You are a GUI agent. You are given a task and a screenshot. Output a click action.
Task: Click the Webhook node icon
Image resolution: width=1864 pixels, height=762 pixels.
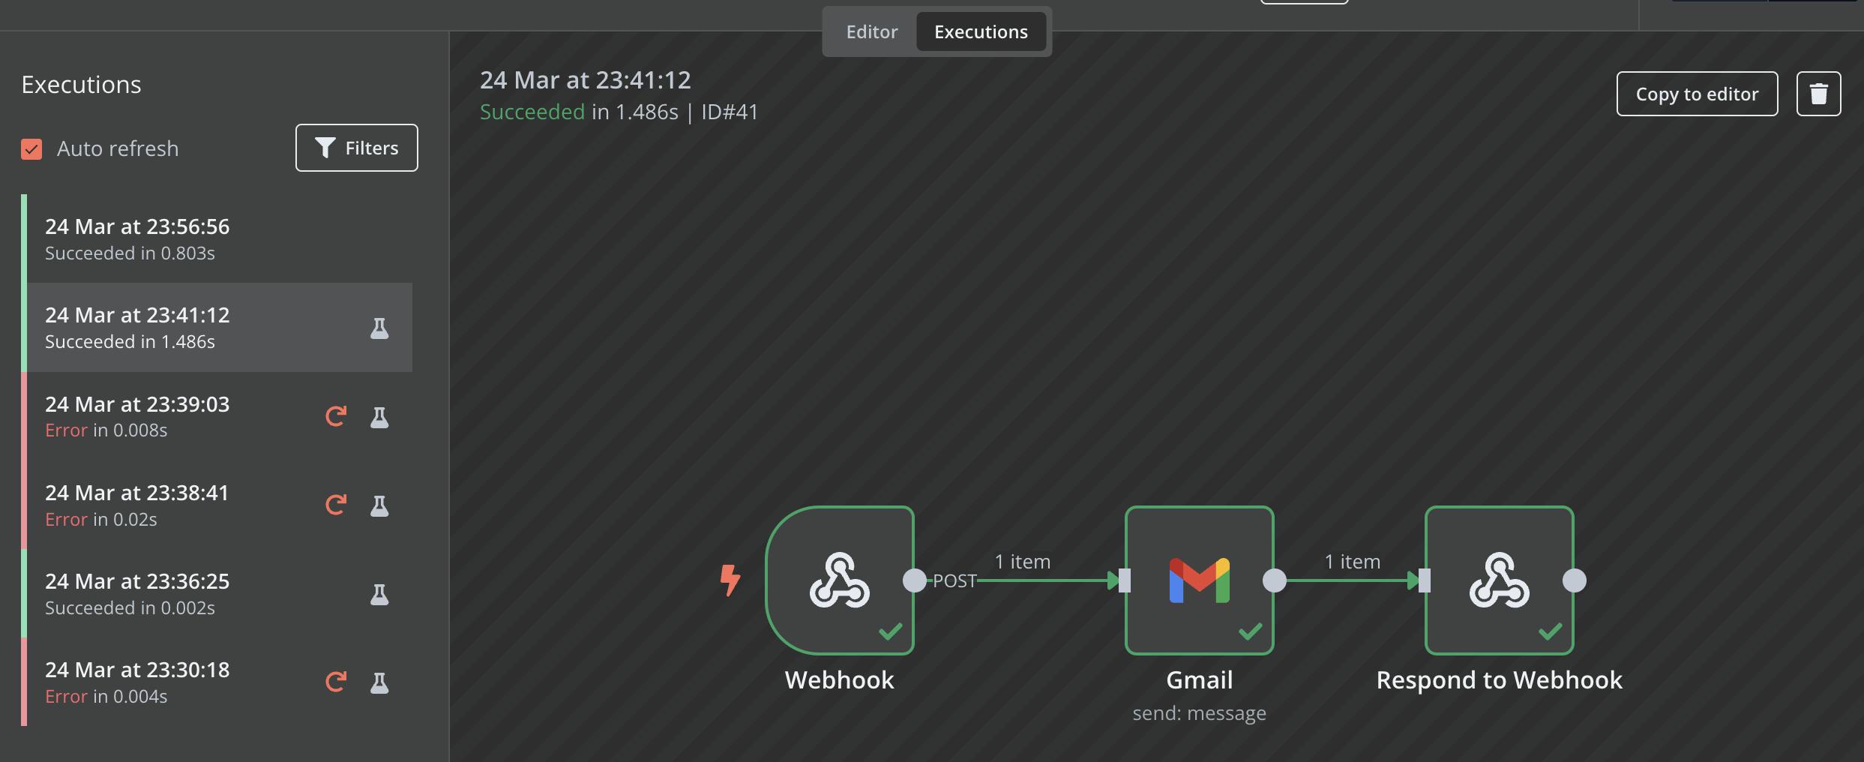(x=839, y=580)
